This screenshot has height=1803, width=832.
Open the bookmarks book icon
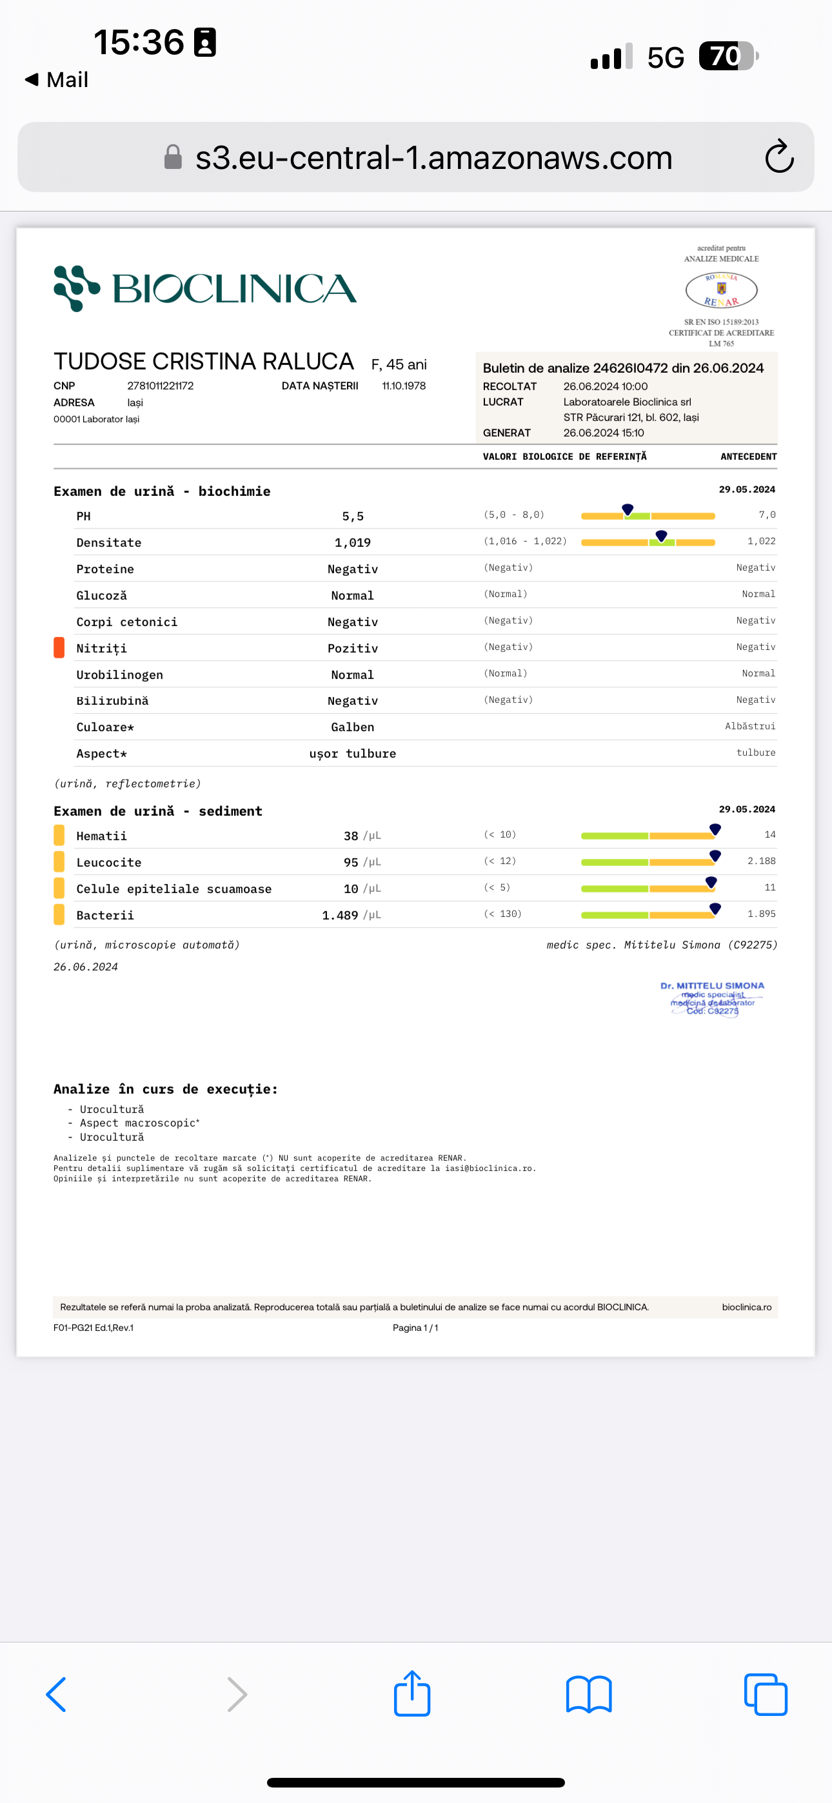pos(589,1695)
